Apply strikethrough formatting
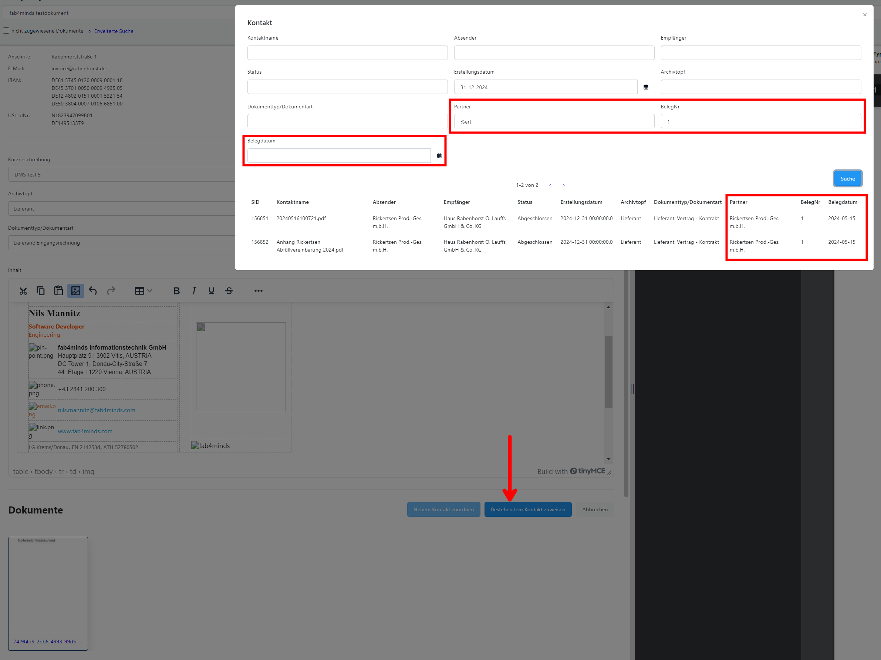 pyautogui.click(x=229, y=291)
